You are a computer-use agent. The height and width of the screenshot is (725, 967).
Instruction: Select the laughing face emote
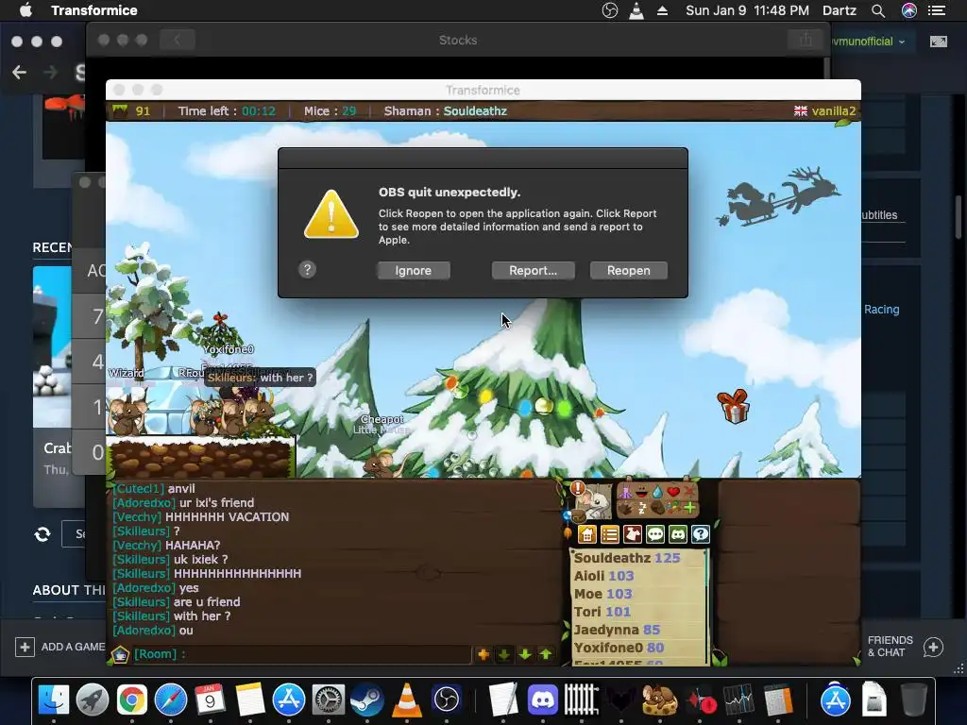(641, 491)
